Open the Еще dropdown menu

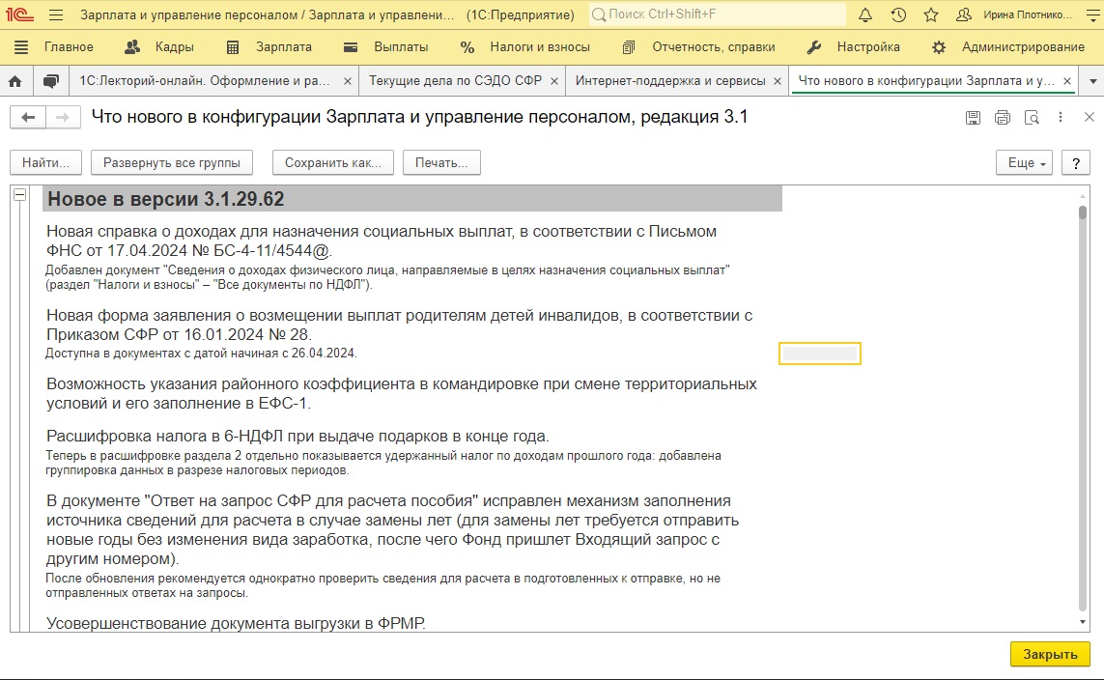(x=1025, y=162)
